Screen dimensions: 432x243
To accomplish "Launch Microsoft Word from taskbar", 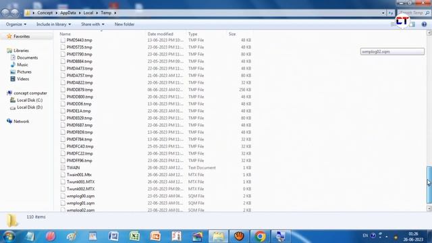I will (113, 236).
